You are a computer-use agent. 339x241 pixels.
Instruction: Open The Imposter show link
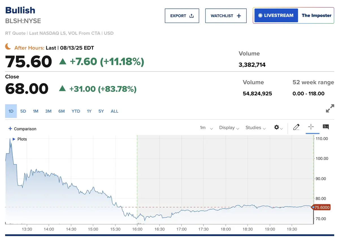pyautogui.click(x=316, y=16)
